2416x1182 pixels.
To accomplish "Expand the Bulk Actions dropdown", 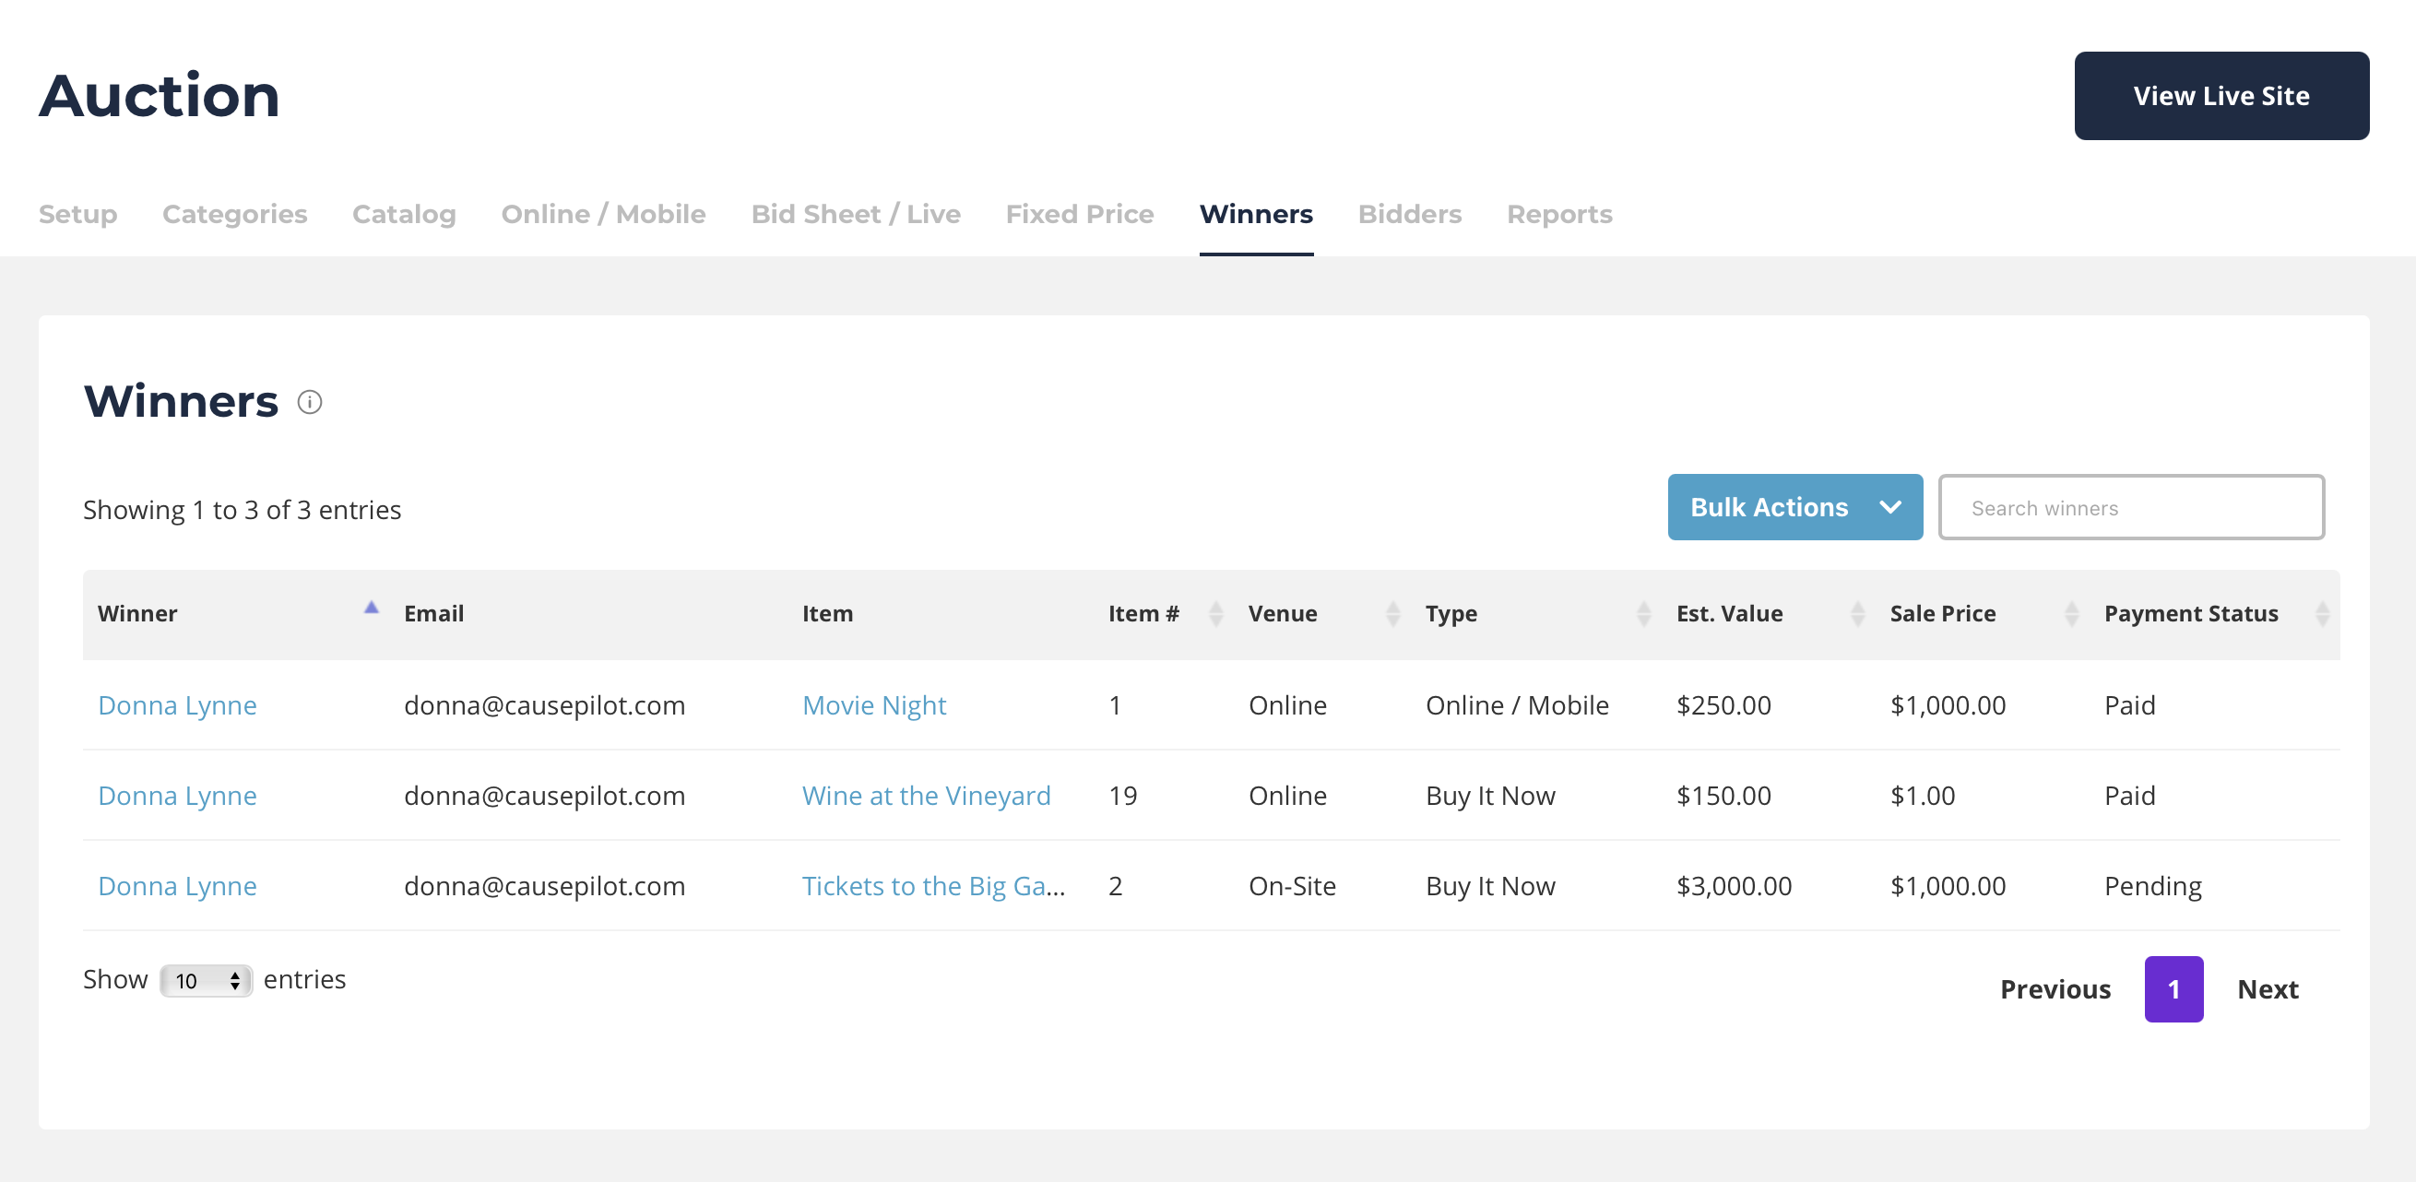I will (x=1794, y=507).
